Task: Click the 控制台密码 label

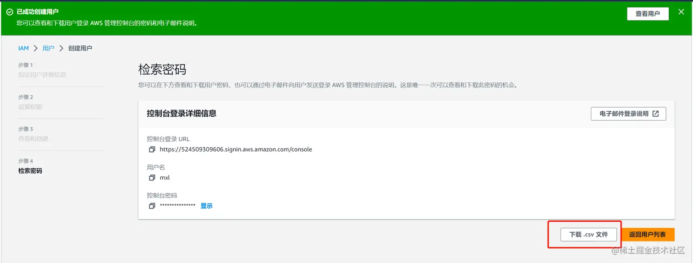Action: pos(162,195)
